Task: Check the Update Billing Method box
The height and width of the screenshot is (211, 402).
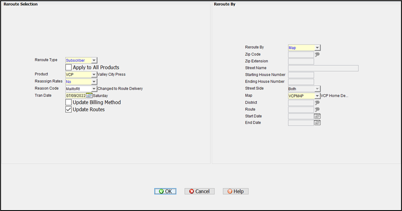Action: [x=69, y=102]
